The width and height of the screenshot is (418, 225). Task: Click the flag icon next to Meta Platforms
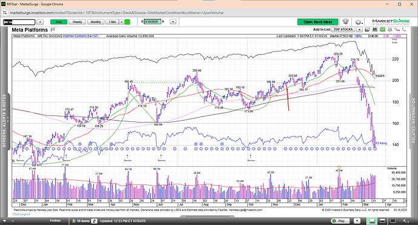pyautogui.click(x=53, y=30)
